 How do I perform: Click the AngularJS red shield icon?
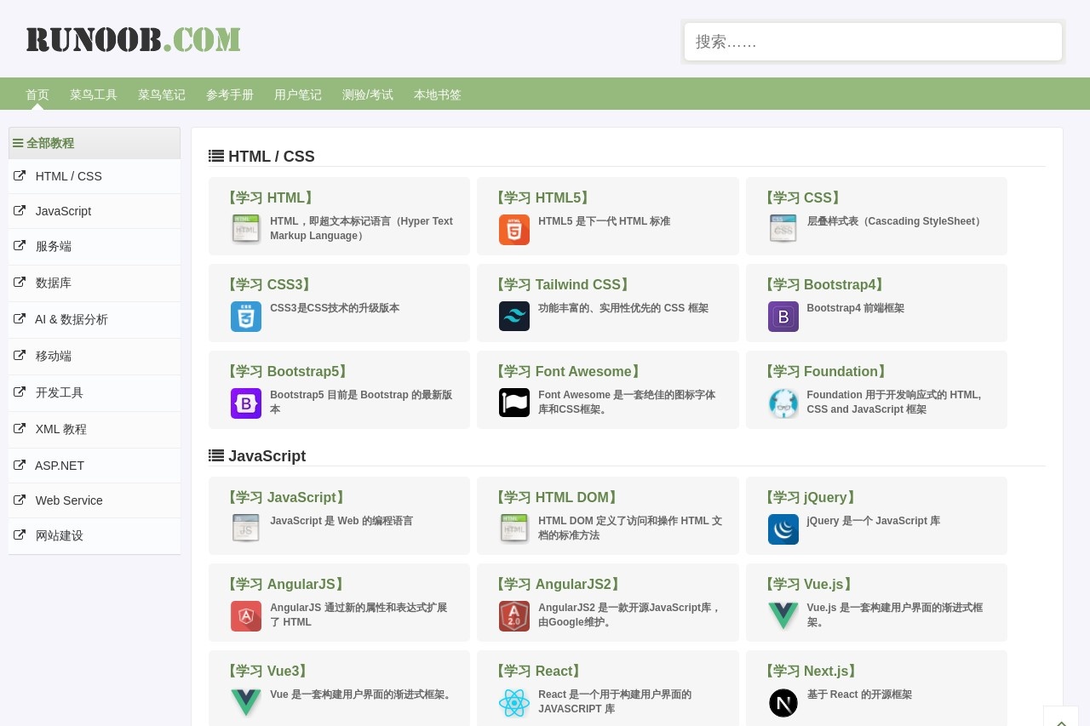tap(246, 616)
